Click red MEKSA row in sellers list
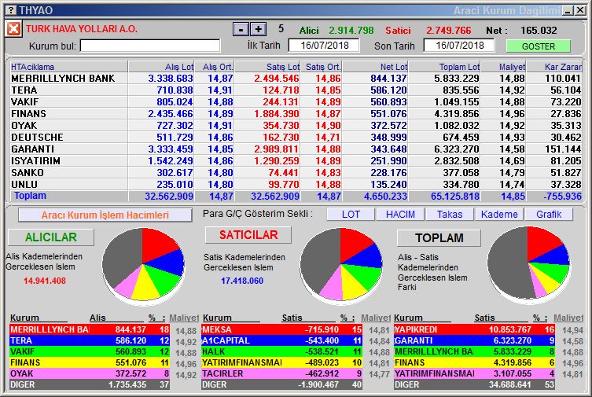Screen dimensions: 592x397 tap(281, 329)
